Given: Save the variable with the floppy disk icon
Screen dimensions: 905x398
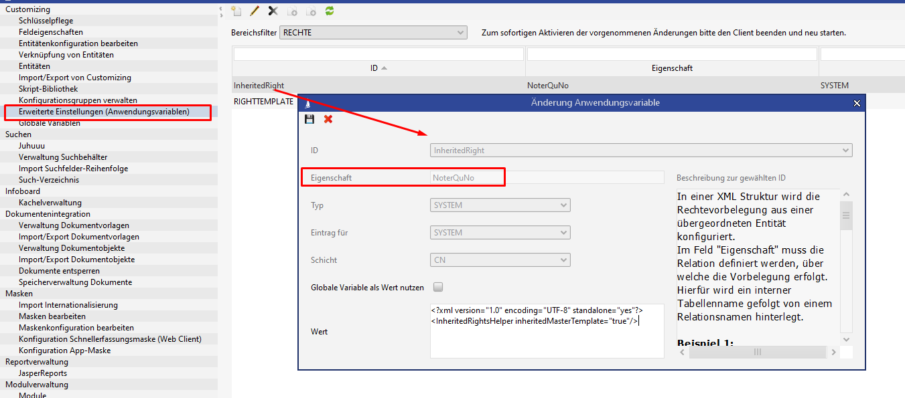Looking at the screenshot, I should (x=309, y=119).
